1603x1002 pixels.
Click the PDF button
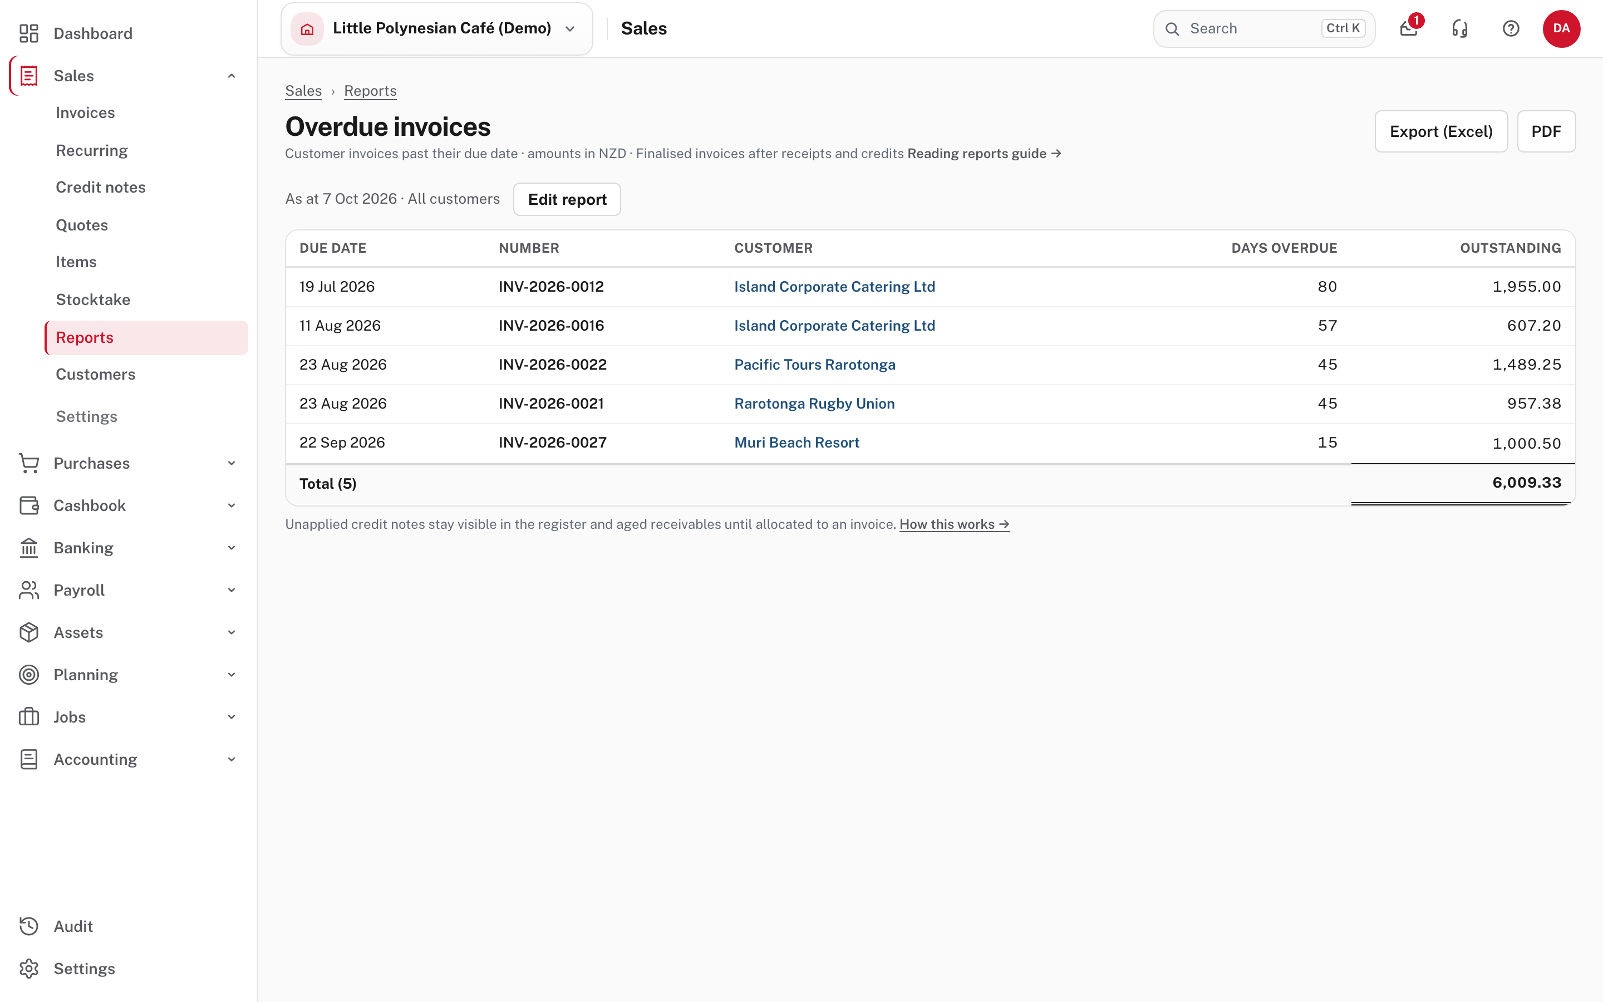click(x=1546, y=131)
